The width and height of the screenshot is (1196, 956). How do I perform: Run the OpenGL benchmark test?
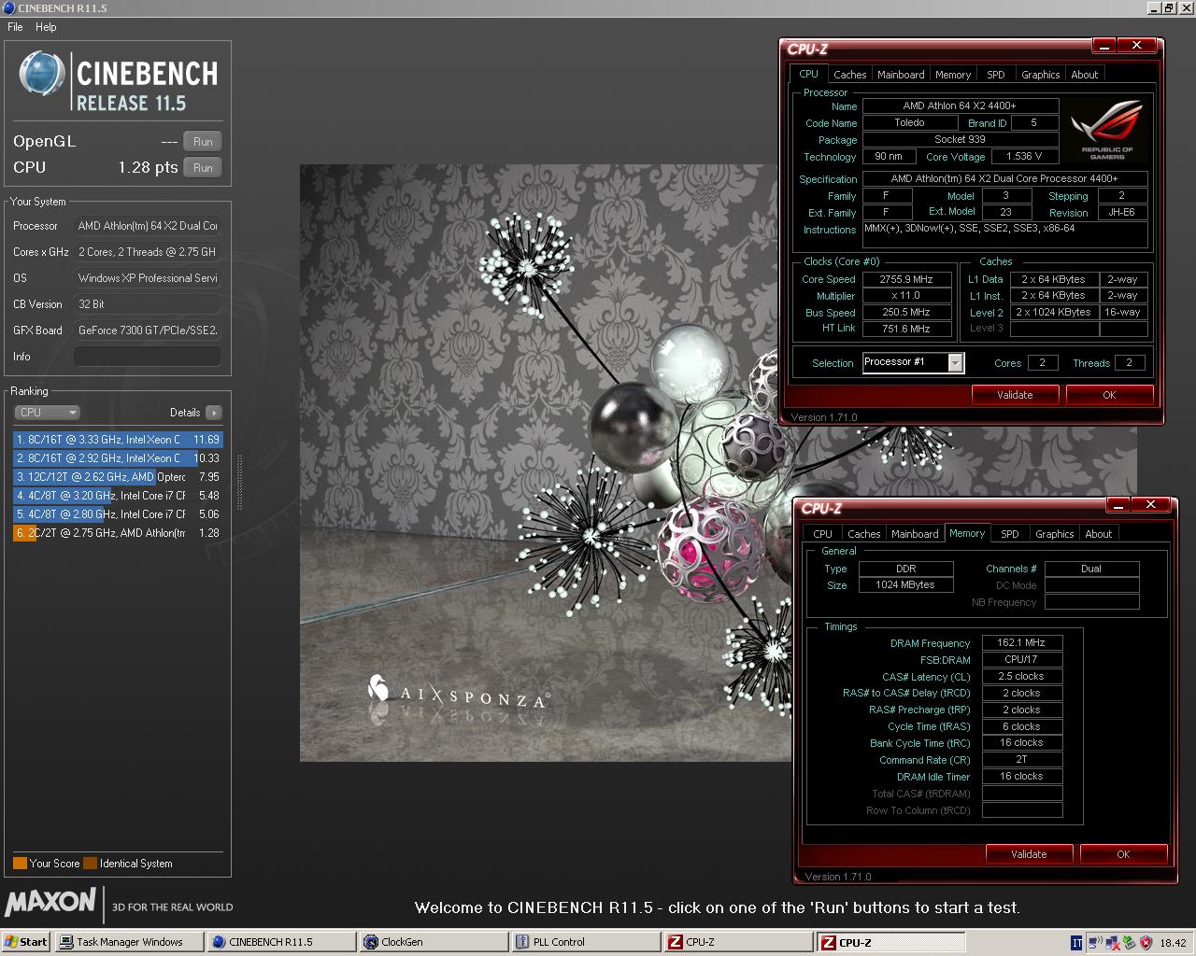(203, 141)
